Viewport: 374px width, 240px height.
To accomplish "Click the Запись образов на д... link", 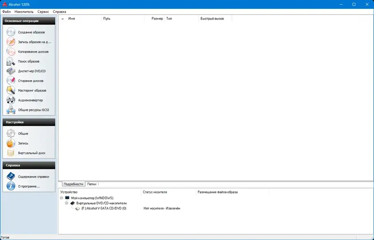I will point(35,42).
